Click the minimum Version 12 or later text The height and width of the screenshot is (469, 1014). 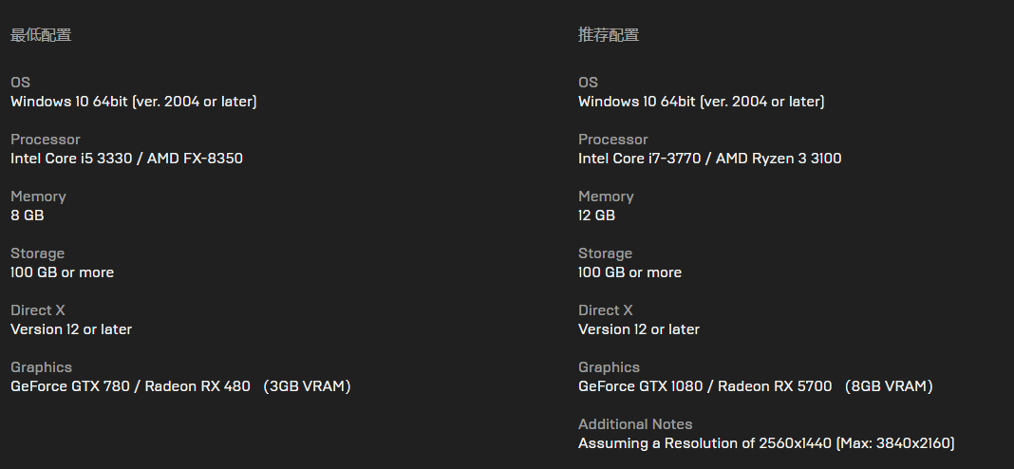pyautogui.click(x=71, y=329)
